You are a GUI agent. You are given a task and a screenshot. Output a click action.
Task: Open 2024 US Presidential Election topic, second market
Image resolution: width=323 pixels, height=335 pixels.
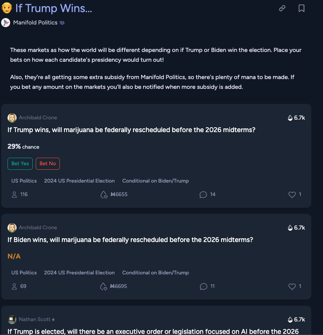[x=79, y=273]
